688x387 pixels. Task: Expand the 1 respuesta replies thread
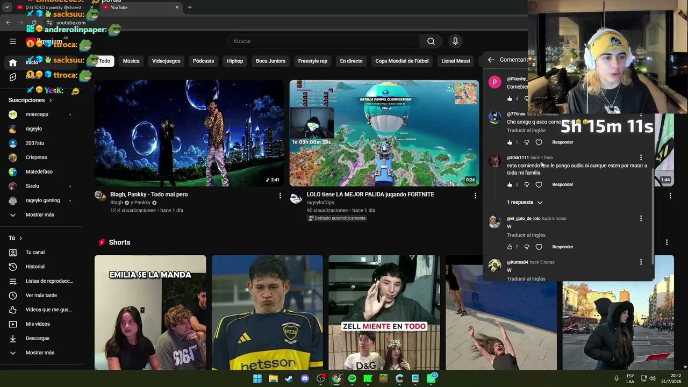point(525,203)
